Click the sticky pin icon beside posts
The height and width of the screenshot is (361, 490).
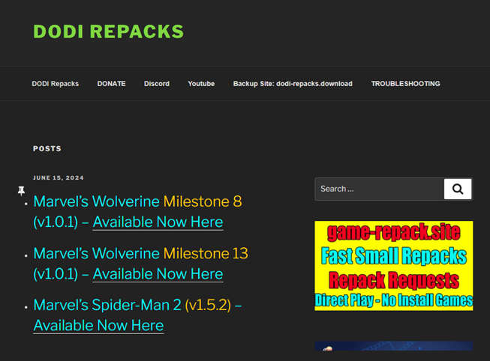[22, 192]
